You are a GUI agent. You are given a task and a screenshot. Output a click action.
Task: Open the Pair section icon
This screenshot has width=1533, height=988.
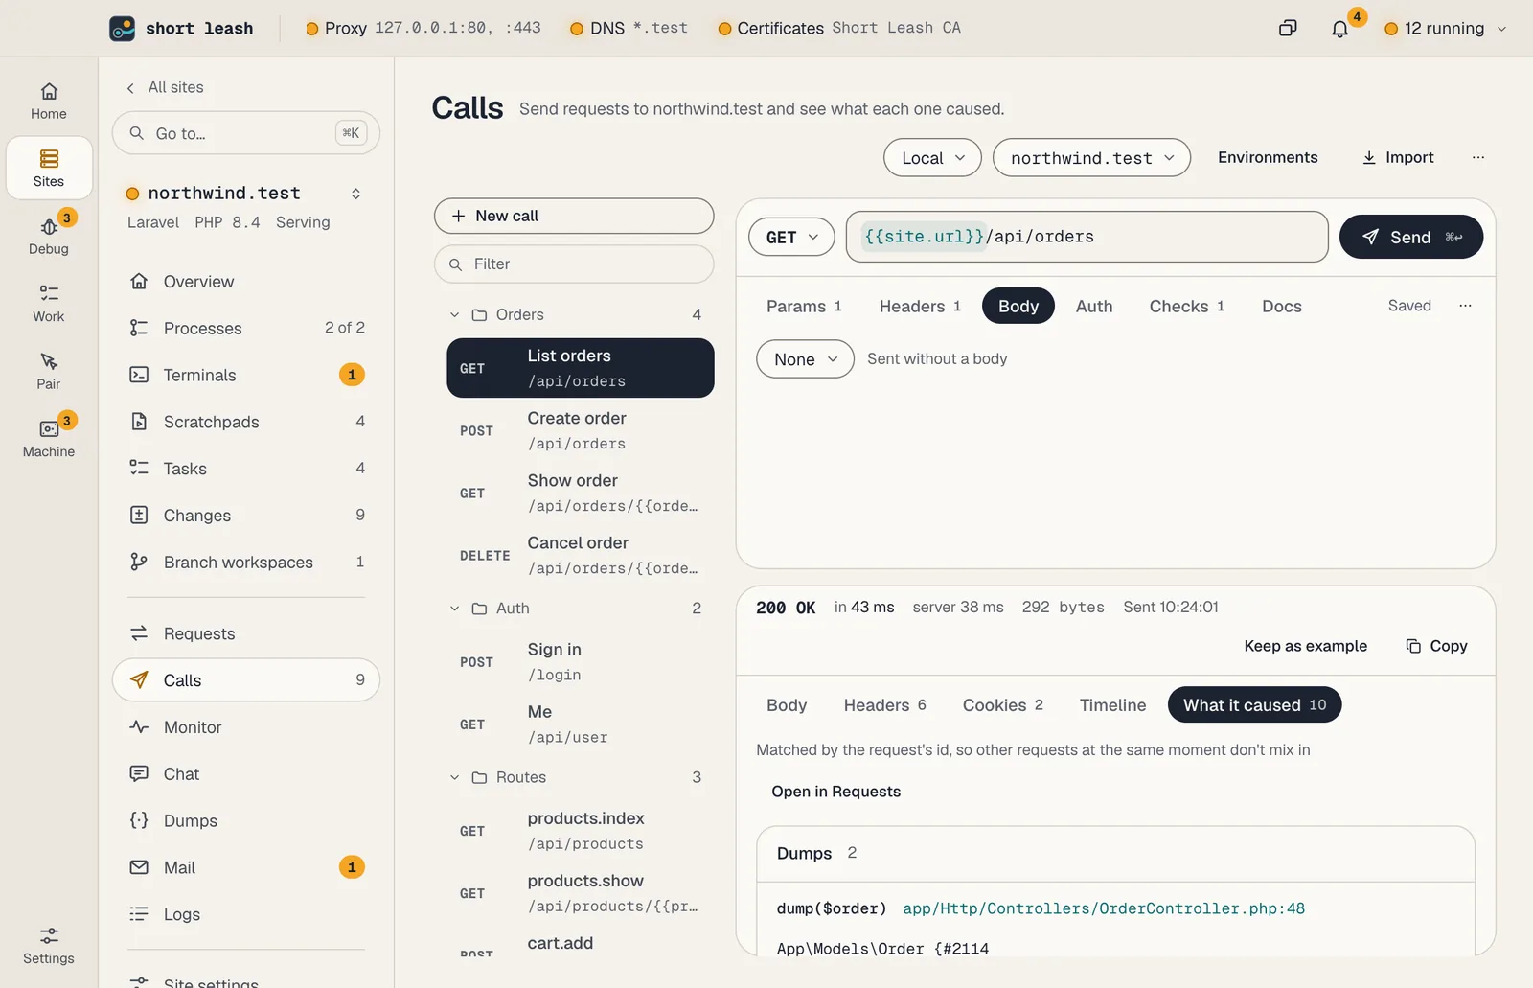click(x=49, y=371)
